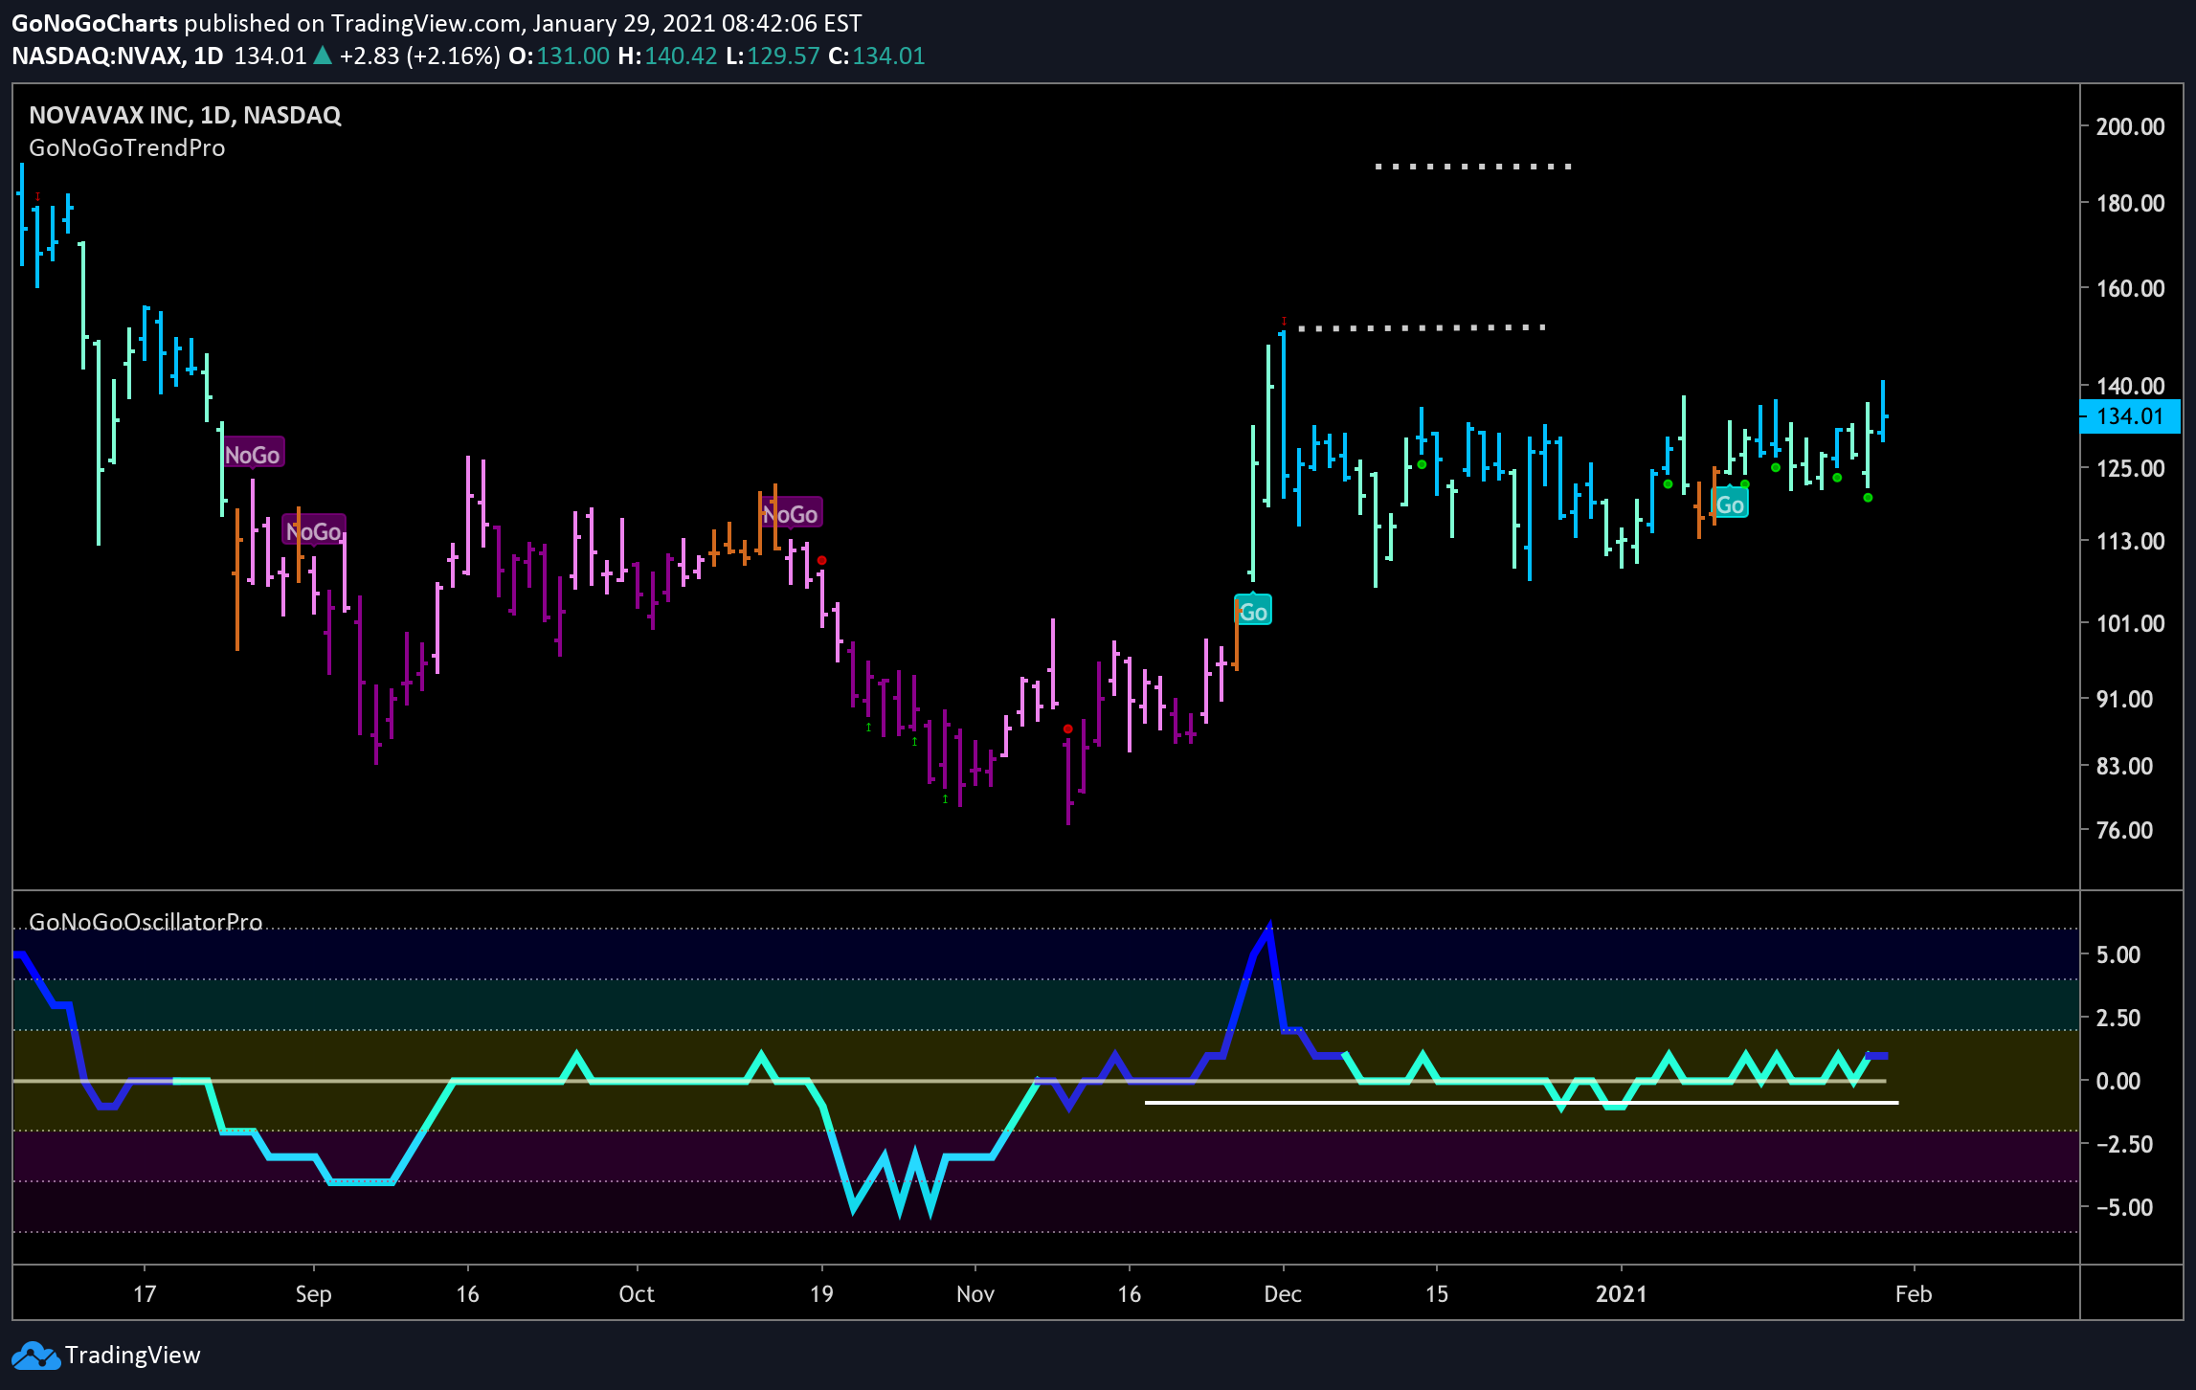Click the Sep label on the time axis
The image size is (2196, 1390).
(313, 1294)
